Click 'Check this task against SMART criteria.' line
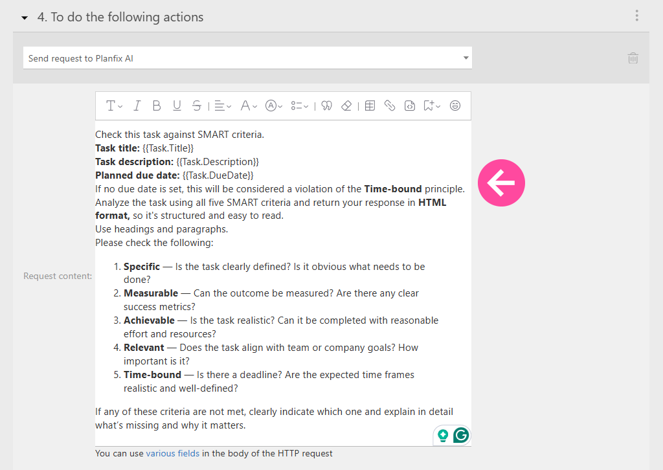Image resolution: width=663 pixels, height=470 pixels. pyautogui.click(x=180, y=135)
